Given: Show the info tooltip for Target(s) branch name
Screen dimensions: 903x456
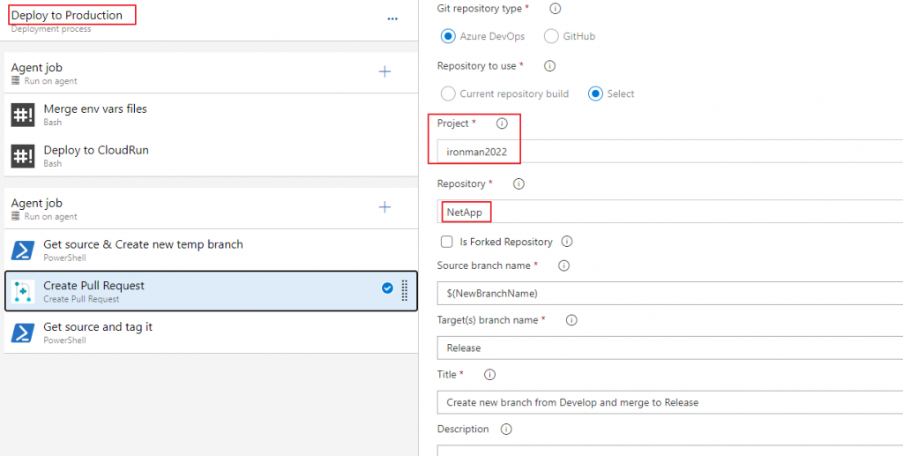Looking at the screenshot, I should (571, 320).
